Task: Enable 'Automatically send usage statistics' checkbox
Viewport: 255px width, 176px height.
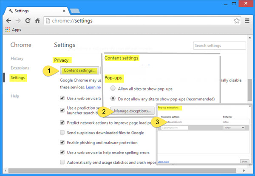Action: click(62, 162)
